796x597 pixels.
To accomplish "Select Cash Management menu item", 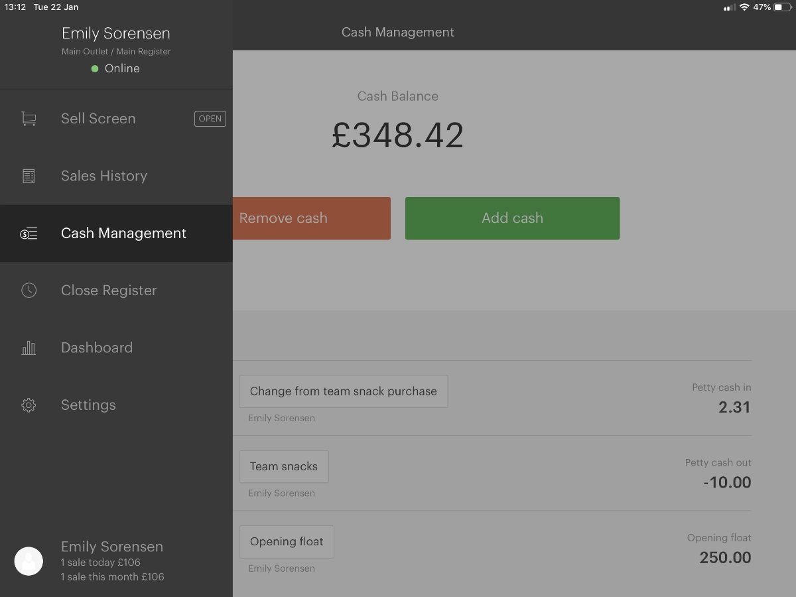I will (x=116, y=233).
